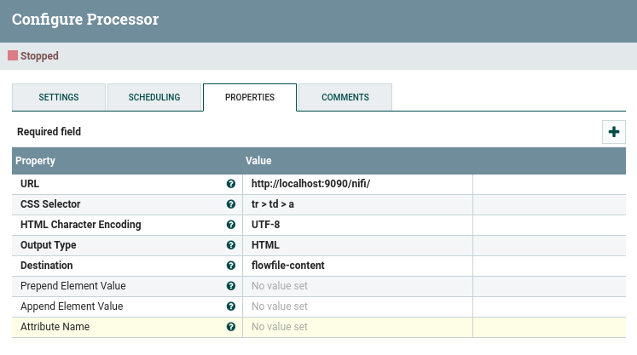Open the Scheduling tab
The width and height of the screenshot is (637, 355).
point(154,97)
